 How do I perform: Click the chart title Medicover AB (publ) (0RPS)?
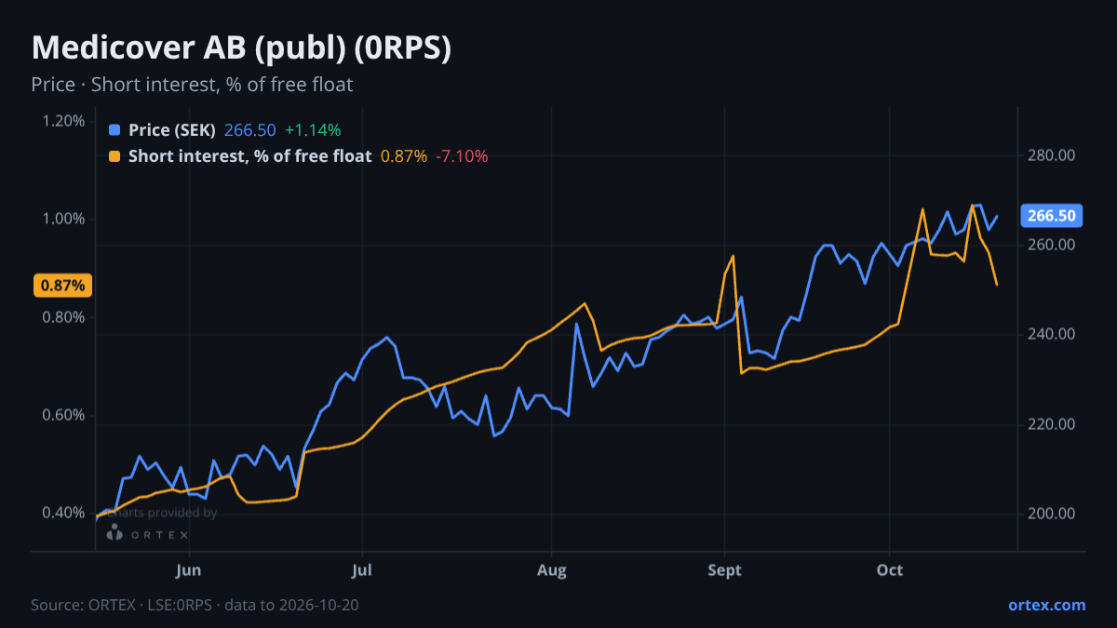pyautogui.click(x=241, y=48)
